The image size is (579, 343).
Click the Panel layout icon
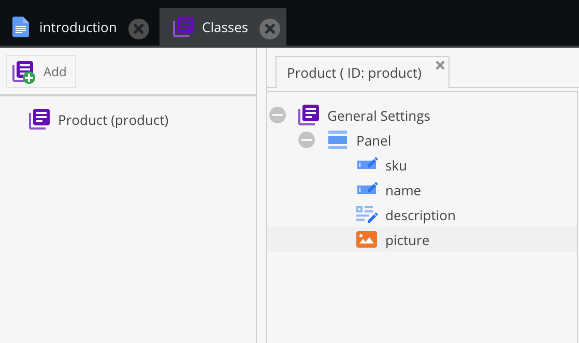coord(338,140)
